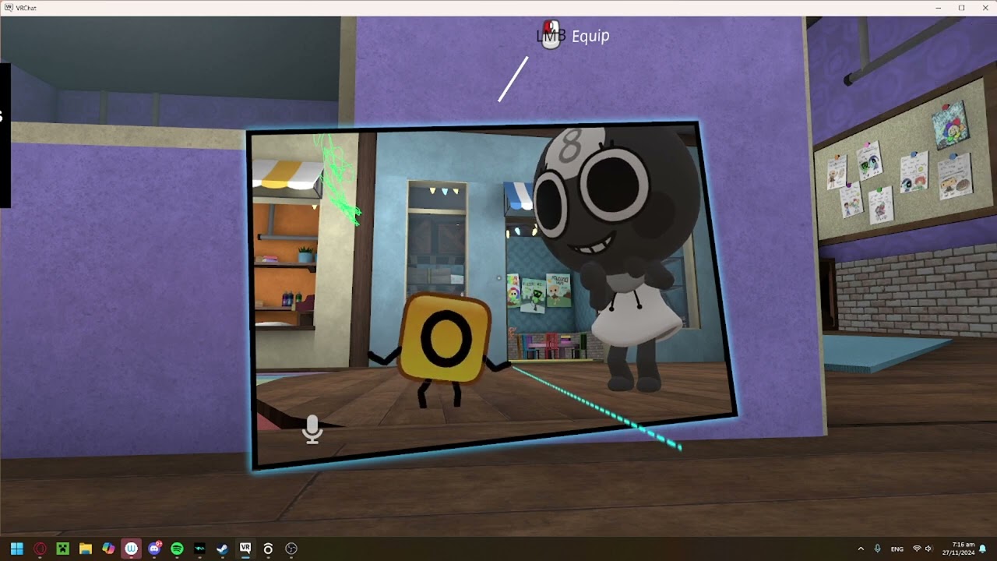This screenshot has height=561, width=997.
Task: Open OBS Studio from the taskbar
Action: (291, 549)
